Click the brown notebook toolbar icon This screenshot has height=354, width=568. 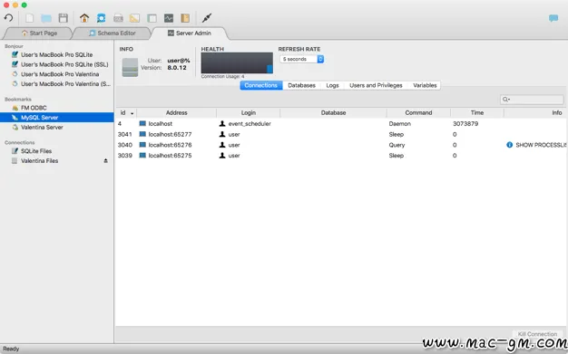point(185,18)
